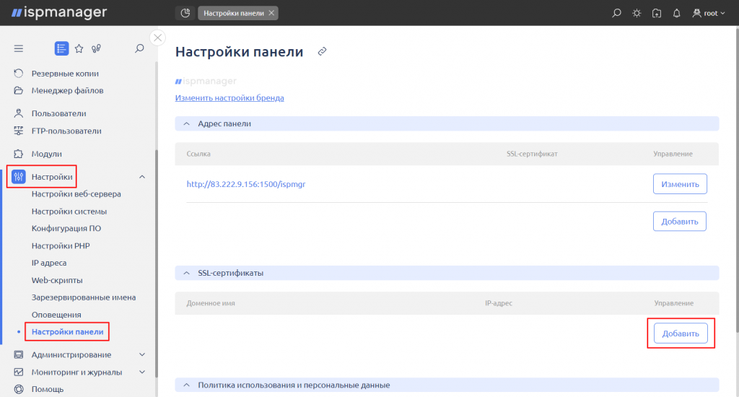Open the global search magnifier in top bar
739x397 pixels.
[616, 13]
